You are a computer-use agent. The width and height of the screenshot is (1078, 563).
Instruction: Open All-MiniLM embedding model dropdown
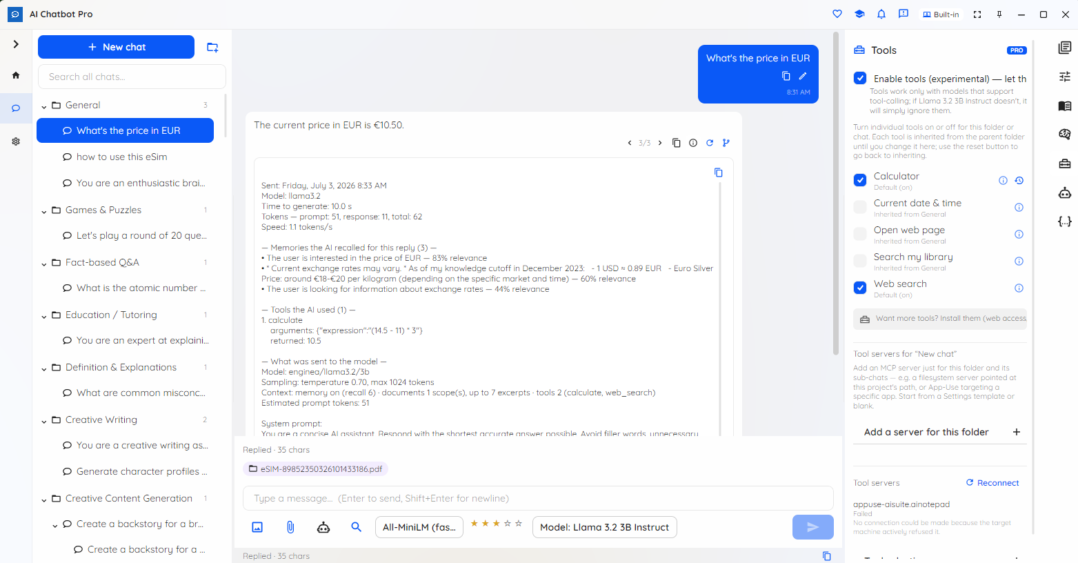pos(419,527)
